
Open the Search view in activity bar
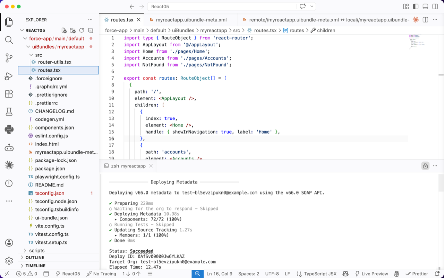click(x=9, y=40)
